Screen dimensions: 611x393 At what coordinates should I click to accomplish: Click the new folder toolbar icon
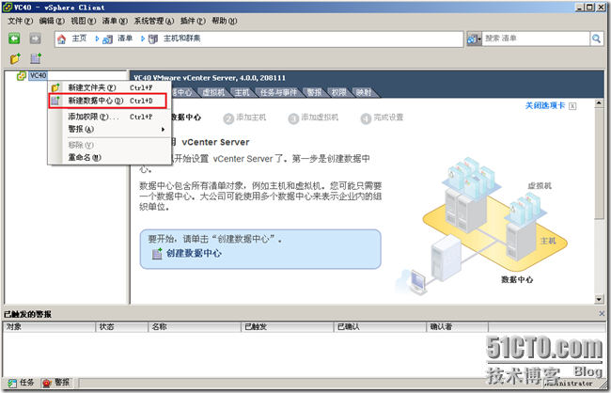pos(15,58)
